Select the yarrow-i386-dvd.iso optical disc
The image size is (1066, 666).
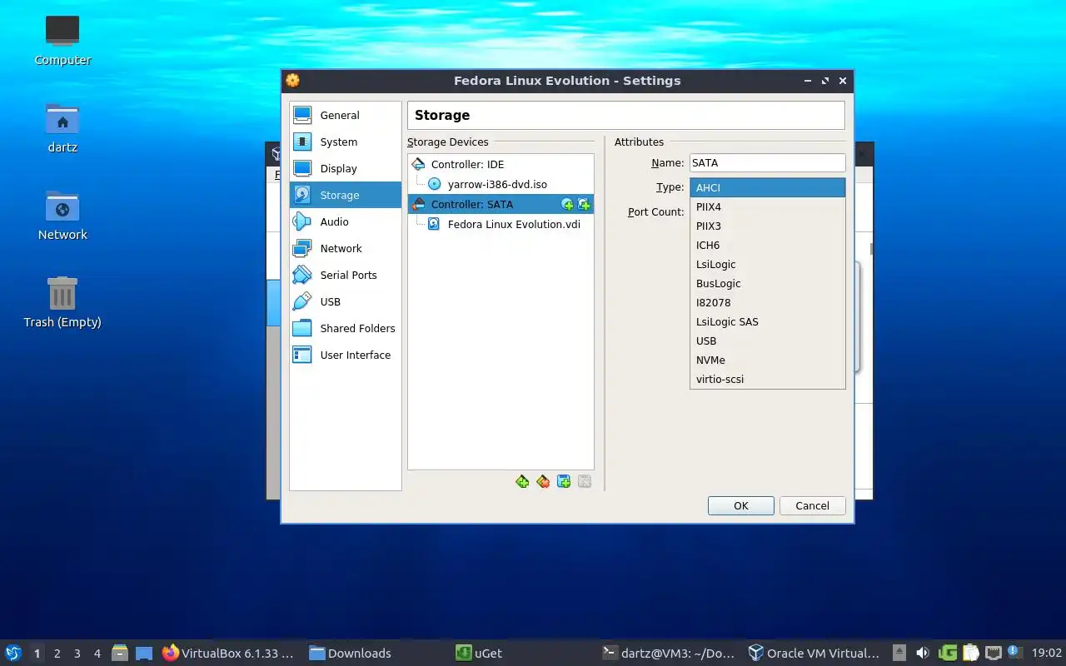pyautogui.click(x=497, y=184)
